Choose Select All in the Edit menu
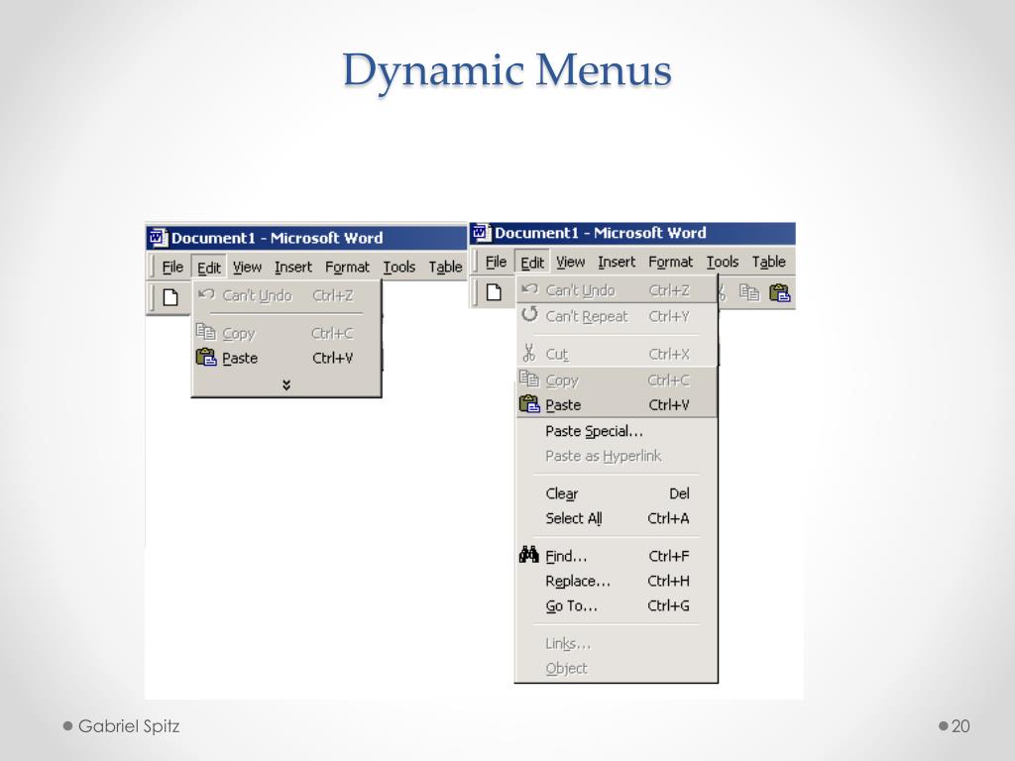The height and width of the screenshot is (761, 1015). 617,518
